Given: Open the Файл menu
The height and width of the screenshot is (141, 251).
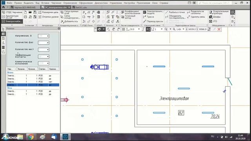Looking at the screenshot, I should point(9,3).
